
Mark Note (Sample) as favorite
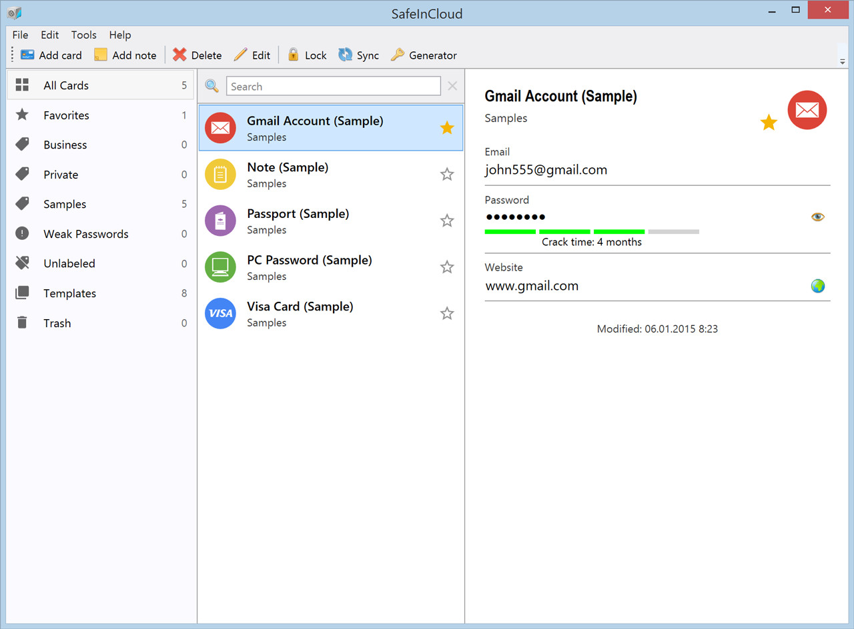tap(447, 175)
